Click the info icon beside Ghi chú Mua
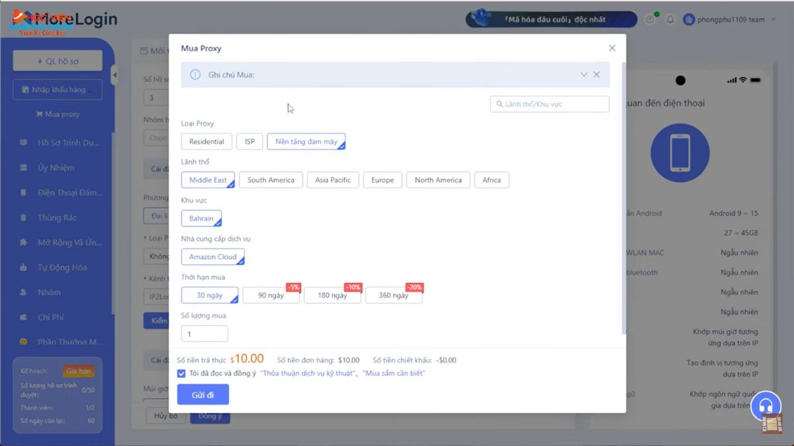Image resolution: width=794 pixels, height=446 pixels. (x=195, y=75)
